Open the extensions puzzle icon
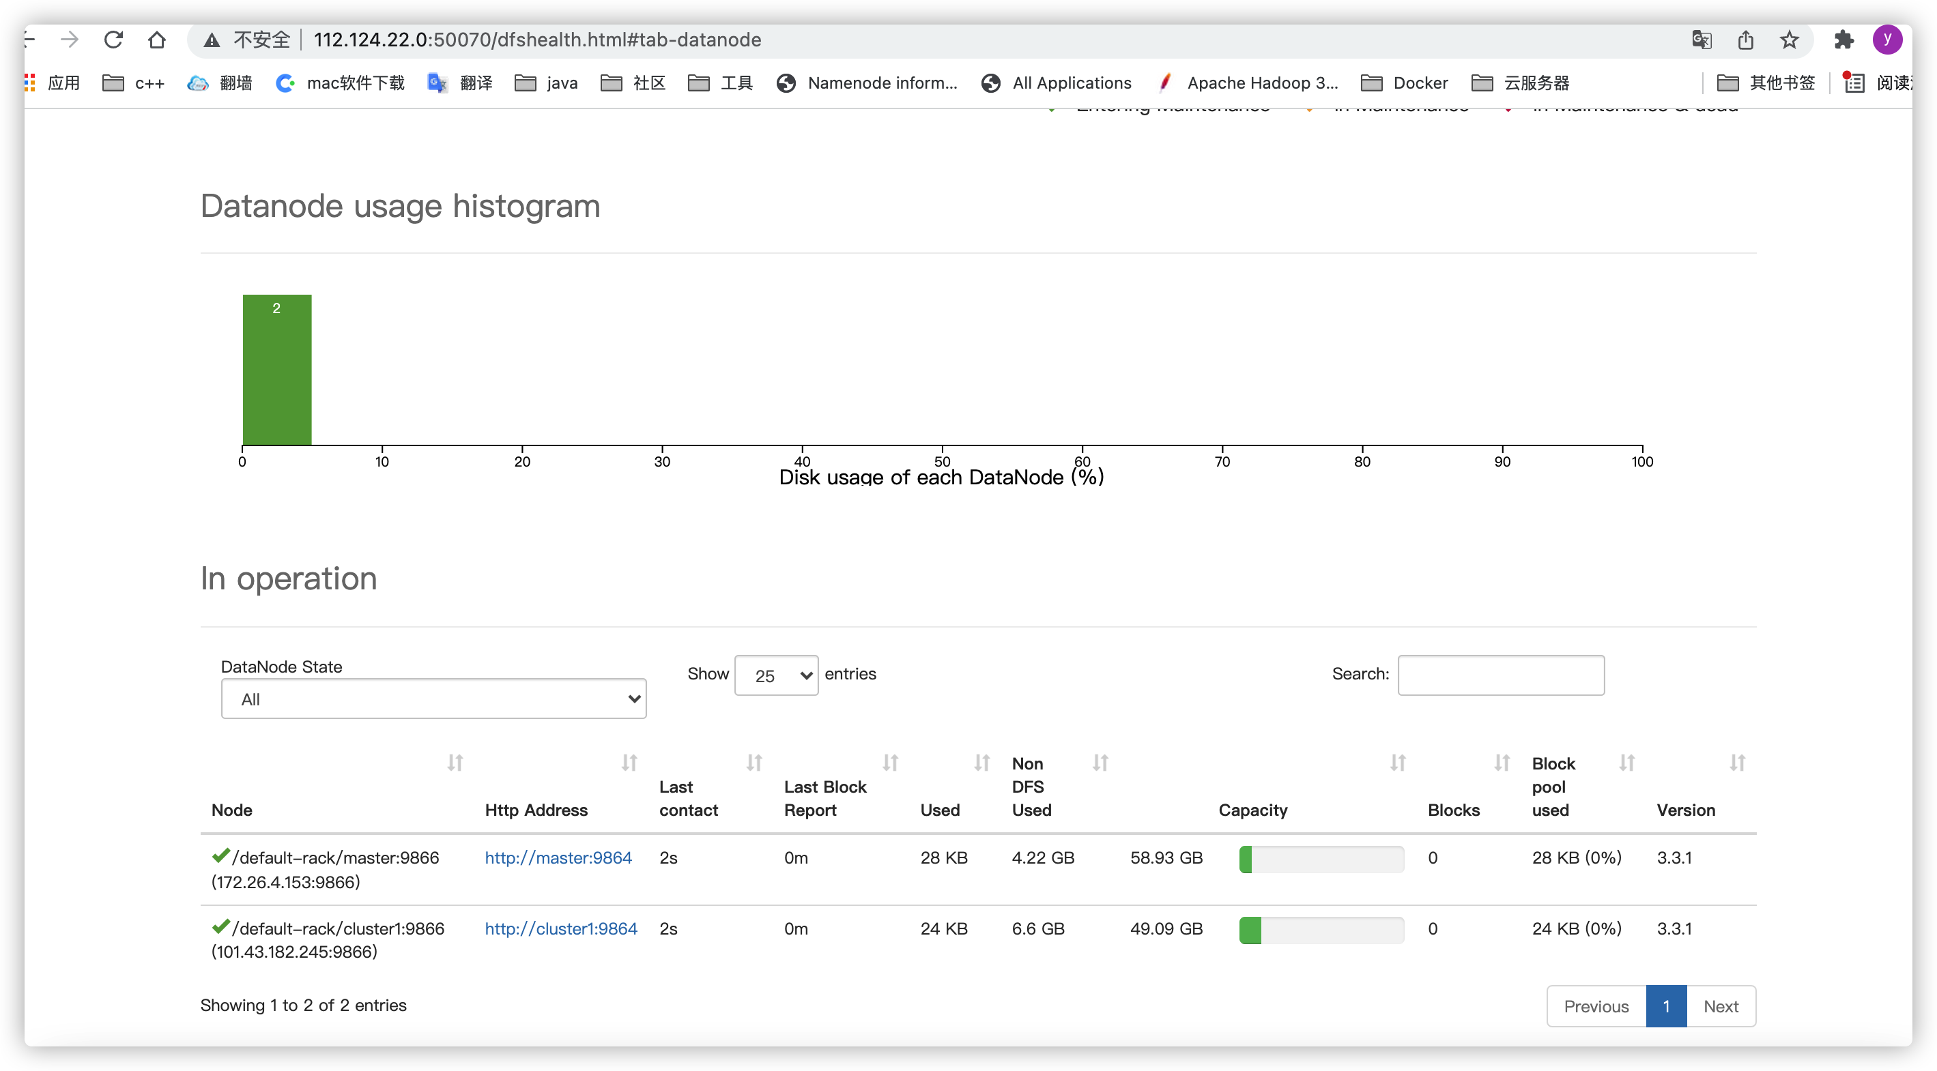This screenshot has height=1071, width=1937. pyautogui.click(x=1843, y=40)
